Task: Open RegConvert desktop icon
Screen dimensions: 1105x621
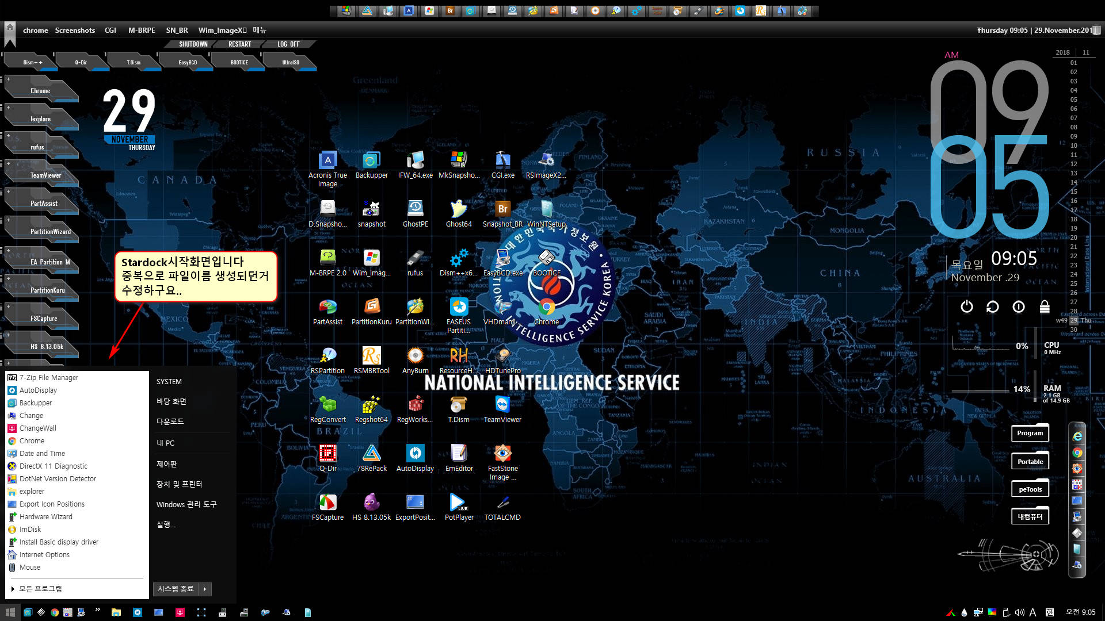Action: [327, 409]
